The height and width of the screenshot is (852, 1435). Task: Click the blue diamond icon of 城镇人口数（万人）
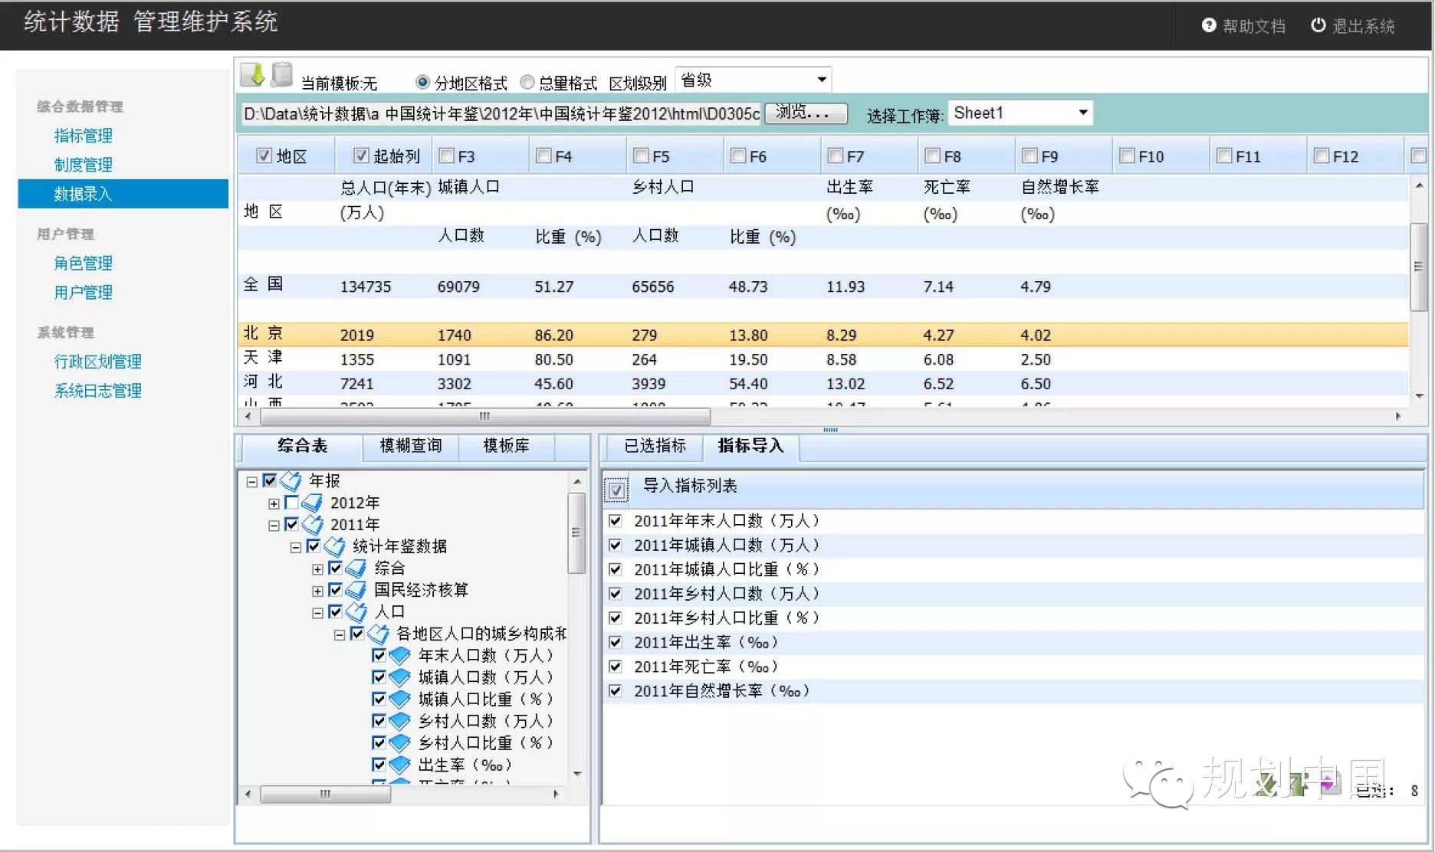(x=399, y=677)
